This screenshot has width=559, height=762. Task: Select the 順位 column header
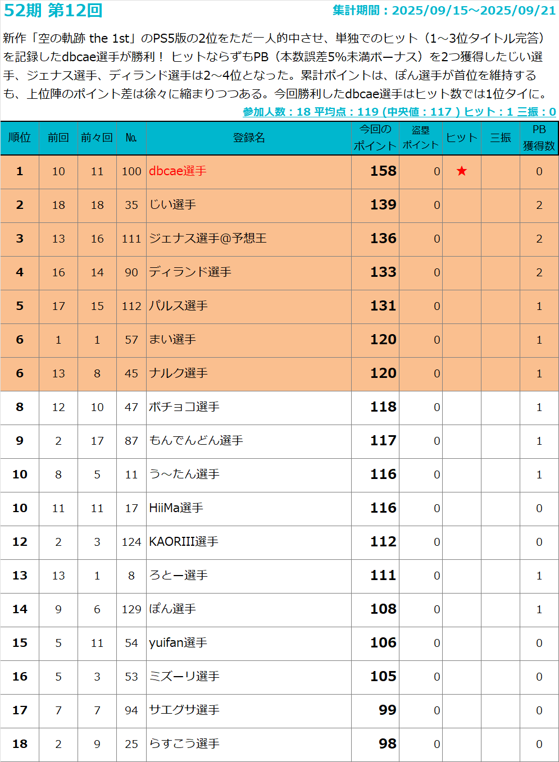[20, 138]
